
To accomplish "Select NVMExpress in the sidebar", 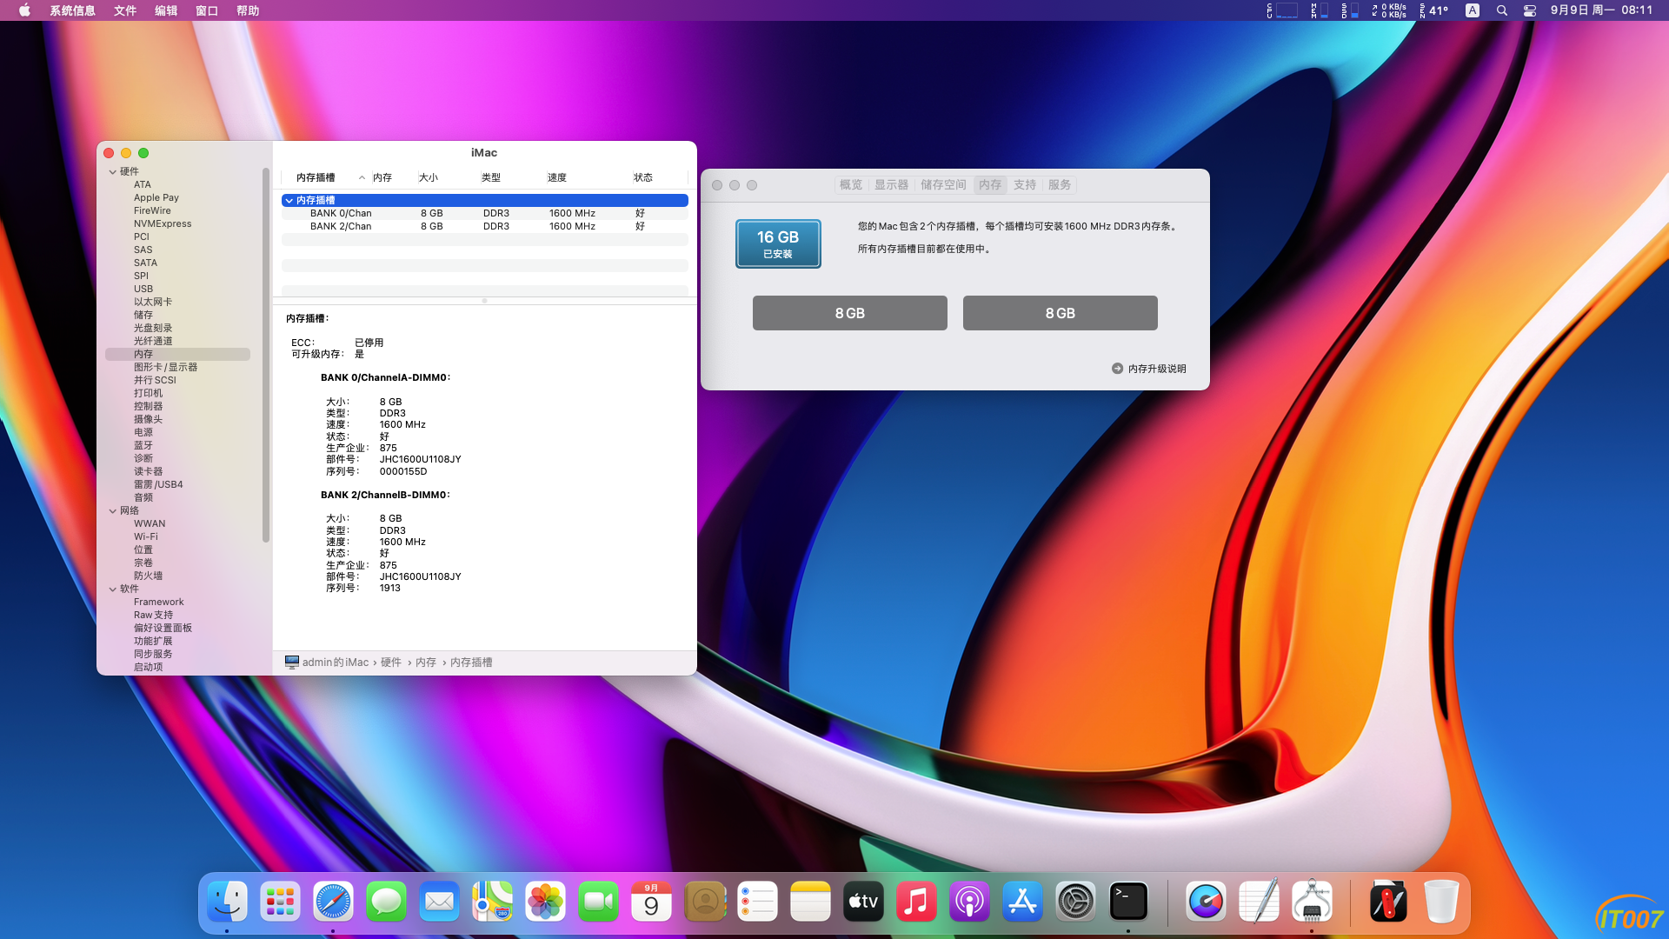I will pyautogui.click(x=163, y=224).
